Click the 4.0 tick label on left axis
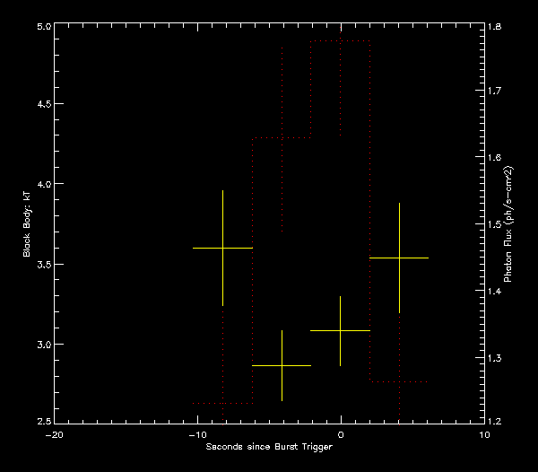 coord(40,185)
